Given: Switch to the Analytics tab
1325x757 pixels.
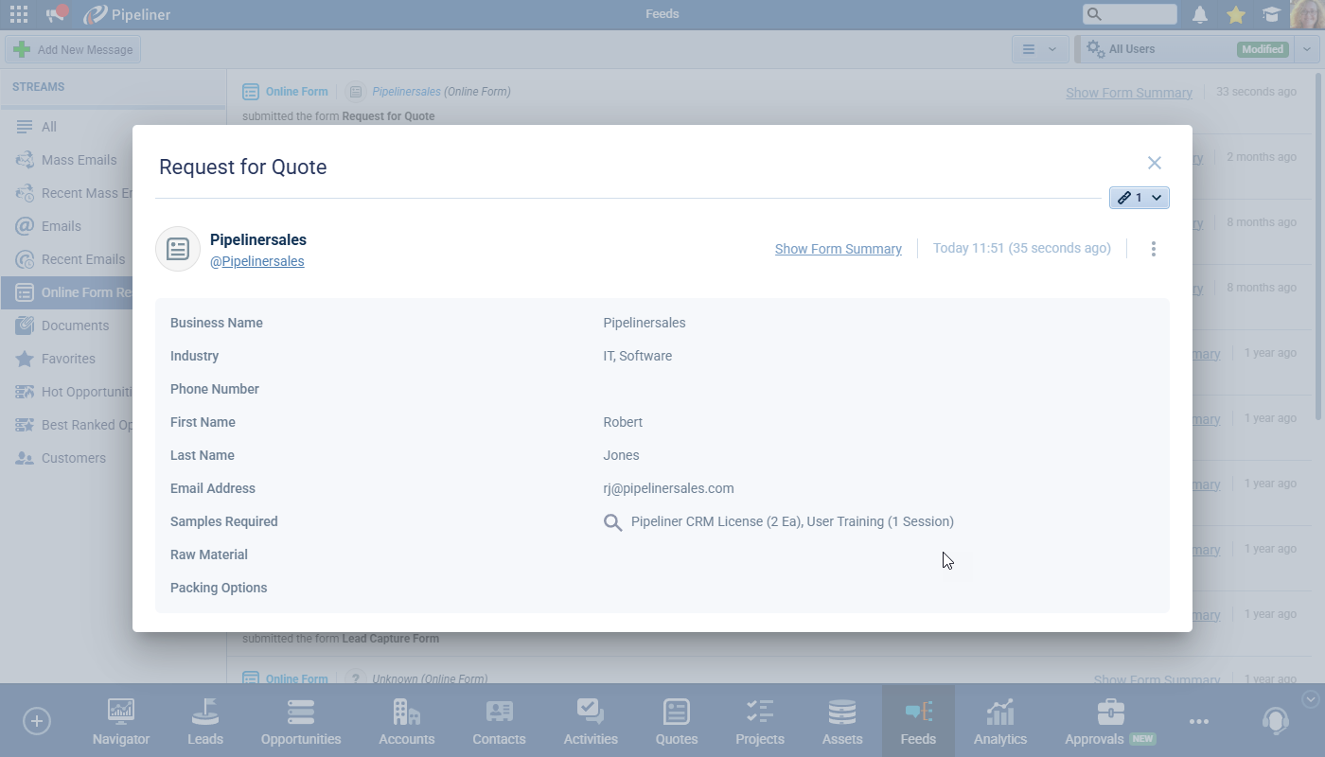Looking at the screenshot, I should pos(999,721).
